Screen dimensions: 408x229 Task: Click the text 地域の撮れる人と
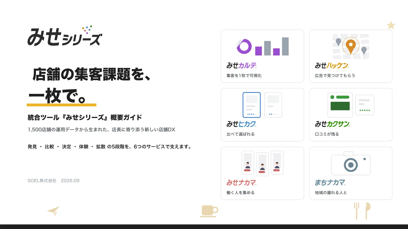click(331, 193)
